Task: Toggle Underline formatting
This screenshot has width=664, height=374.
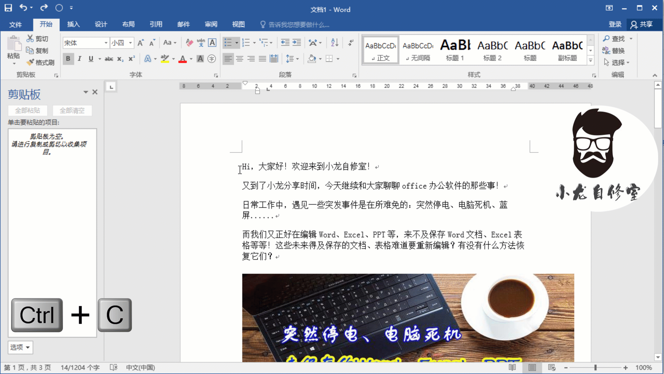Action: tap(91, 59)
